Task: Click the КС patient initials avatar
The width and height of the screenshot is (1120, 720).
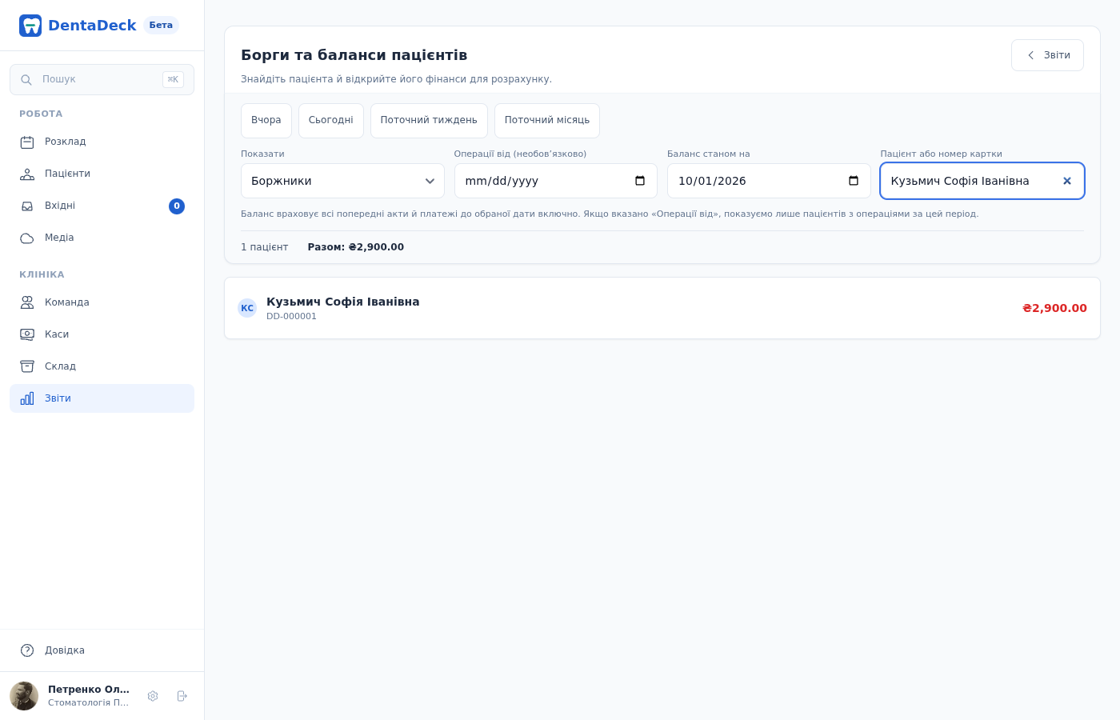Action: (x=247, y=308)
